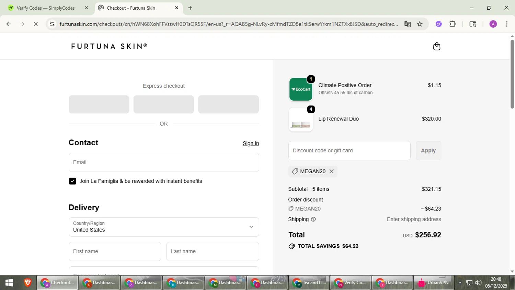This screenshot has width=515, height=290.
Task: Close the Verify Codes tab
Action: click(x=87, y=8)
